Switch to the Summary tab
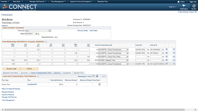198x111 pixels. tap(24, 73)
